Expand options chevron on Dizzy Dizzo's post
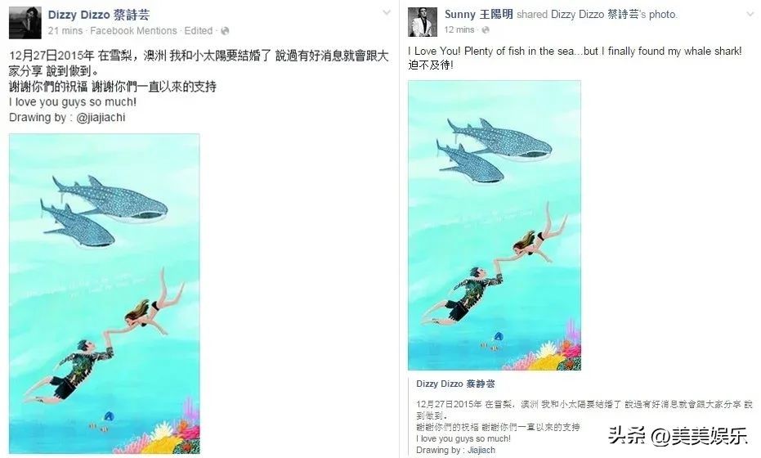The height and width of the screenshot is (458, 761). (x=387, y=12)
